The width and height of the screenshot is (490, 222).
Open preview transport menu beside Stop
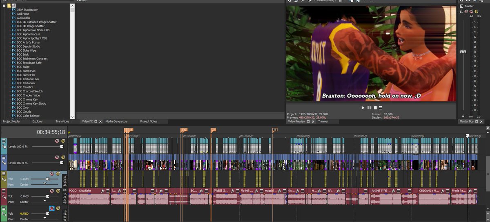pyautogui.click(x=381, y=108)
